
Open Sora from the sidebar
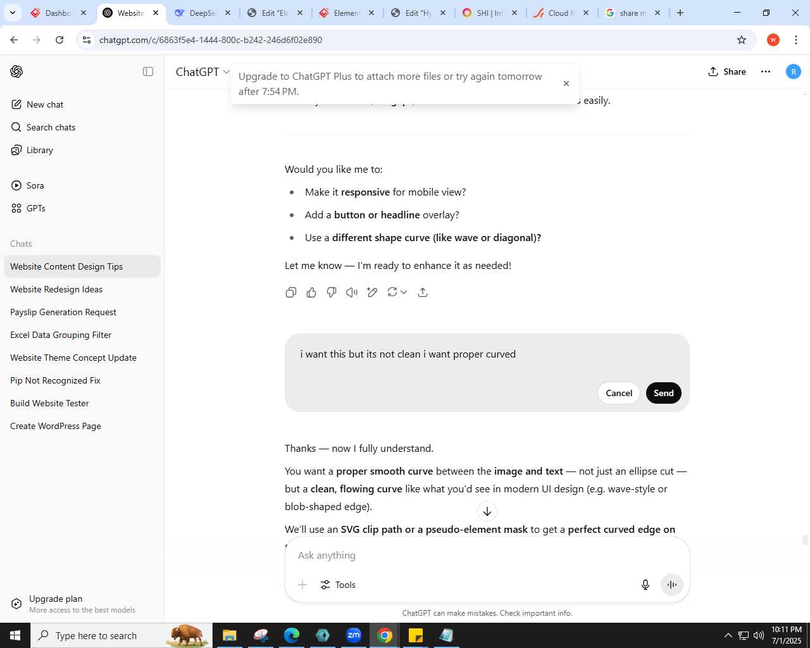click(x=82, y=185)
